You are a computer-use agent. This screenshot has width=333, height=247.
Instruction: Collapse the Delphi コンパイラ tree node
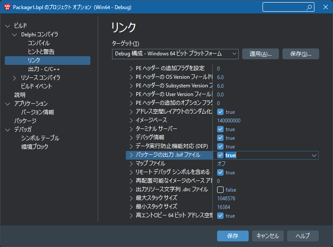point(15,35)
